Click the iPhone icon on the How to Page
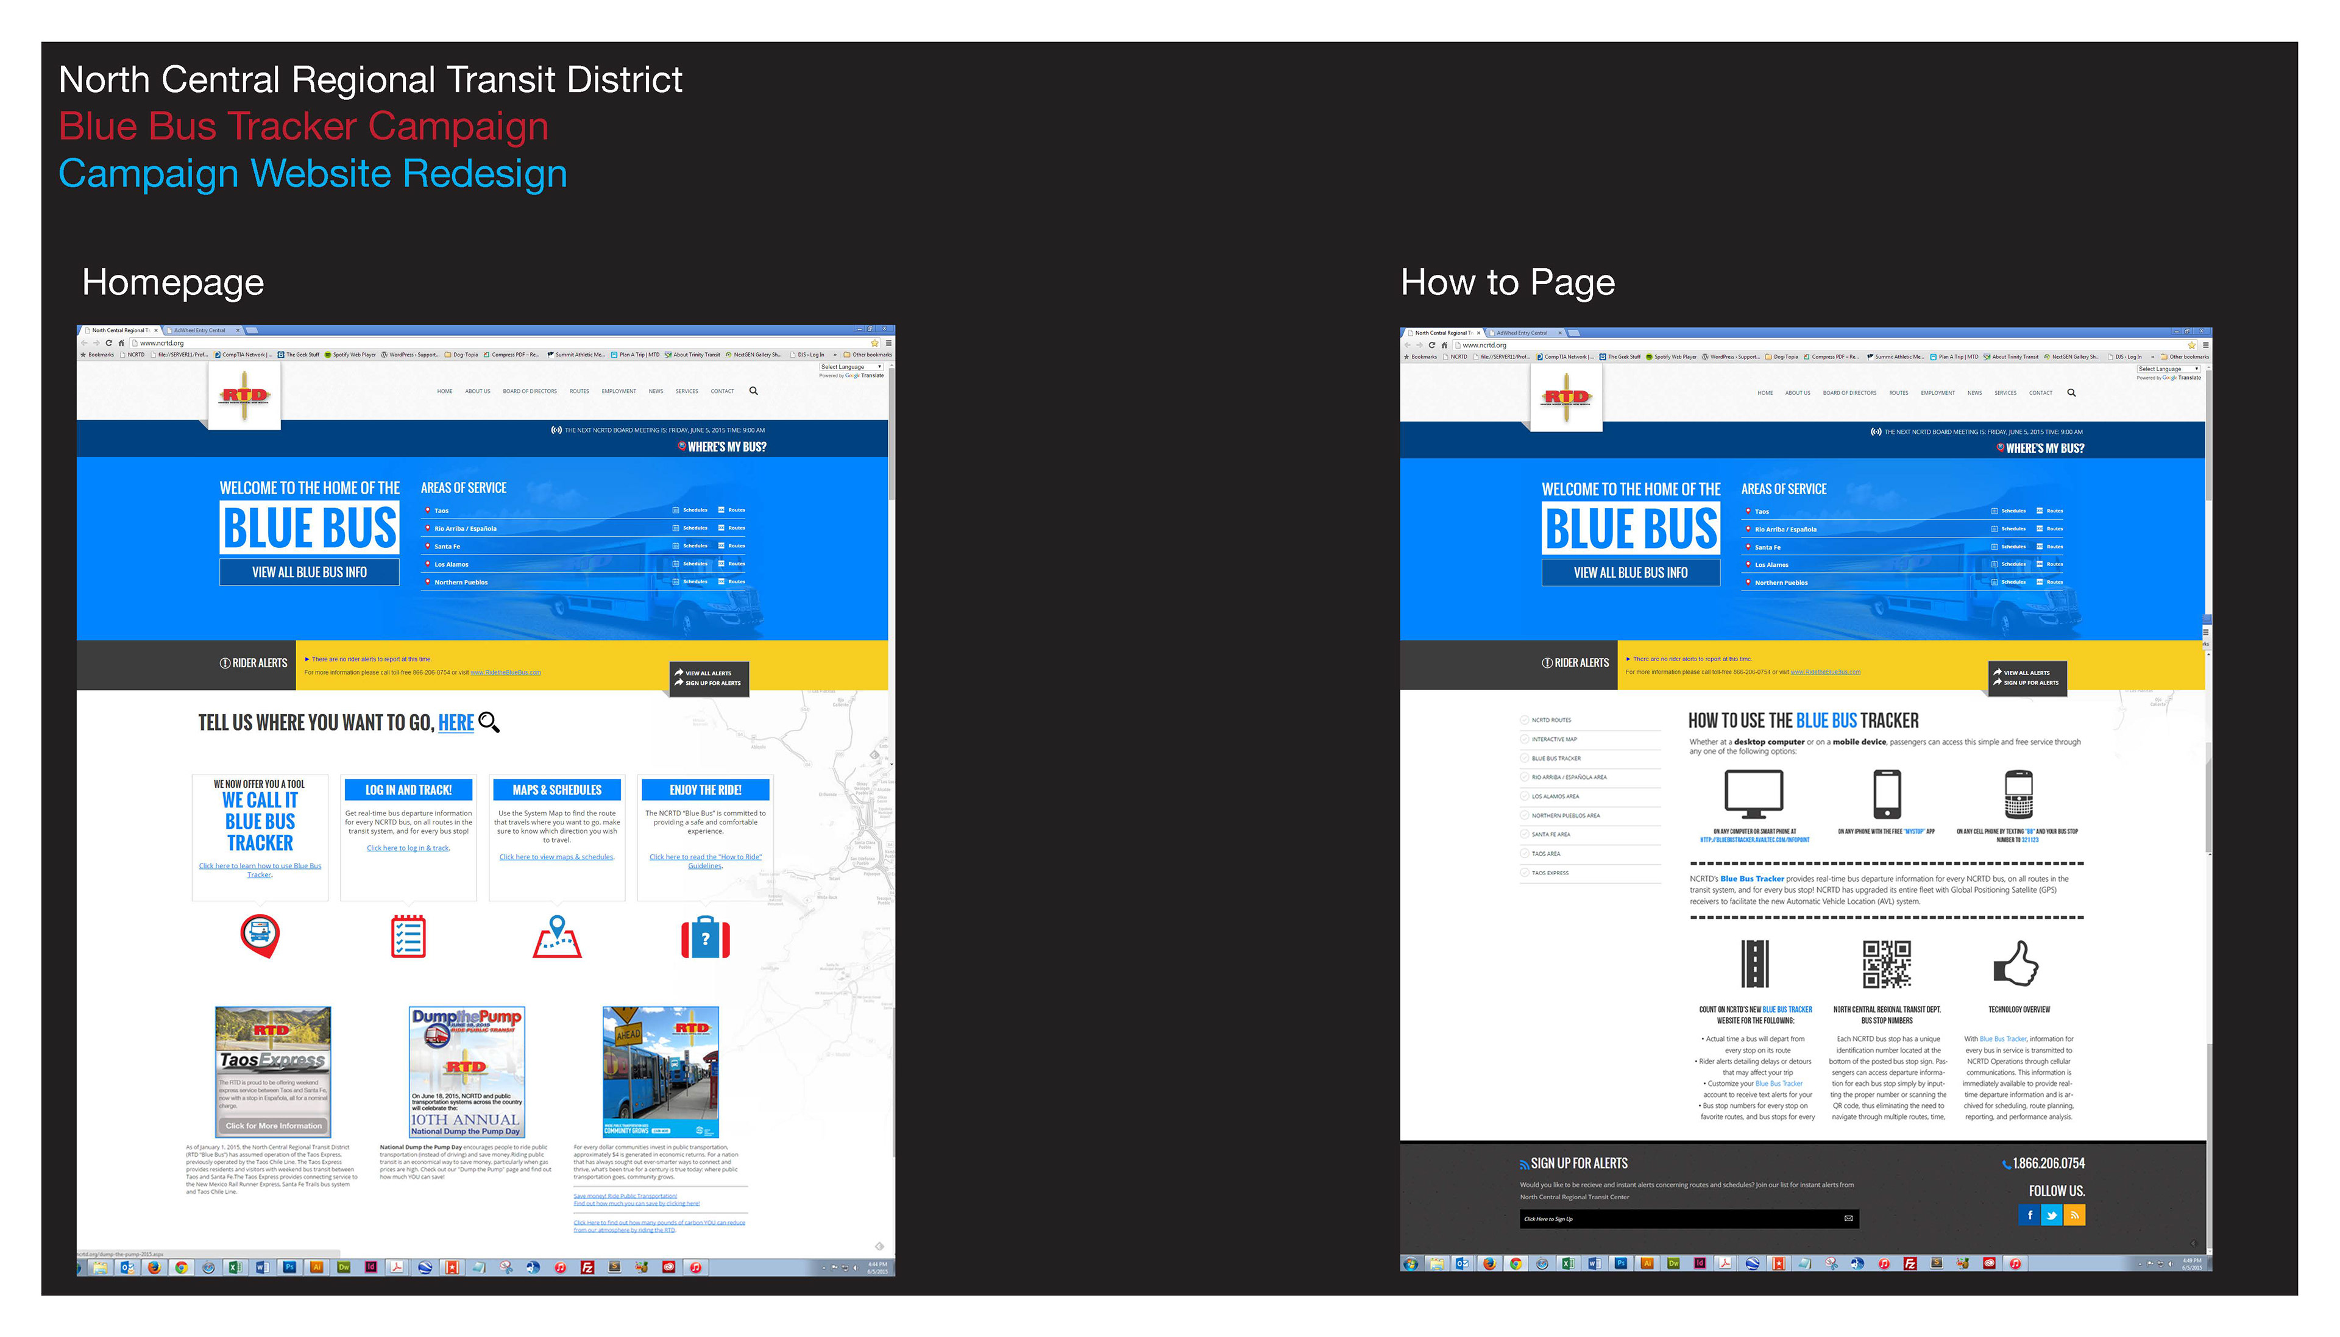 coord(1887,794)
